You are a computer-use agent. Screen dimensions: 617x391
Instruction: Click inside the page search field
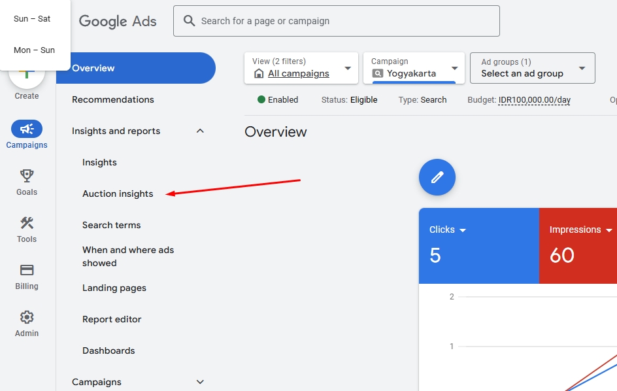coord(327,20)
